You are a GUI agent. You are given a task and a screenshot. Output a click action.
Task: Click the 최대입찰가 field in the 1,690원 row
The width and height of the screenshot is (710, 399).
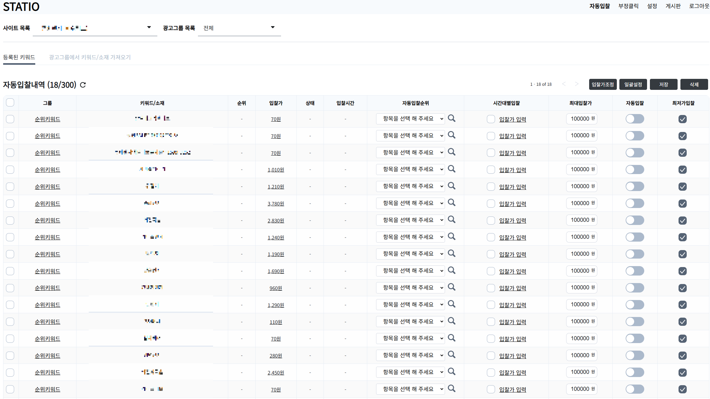pos(581,271)
